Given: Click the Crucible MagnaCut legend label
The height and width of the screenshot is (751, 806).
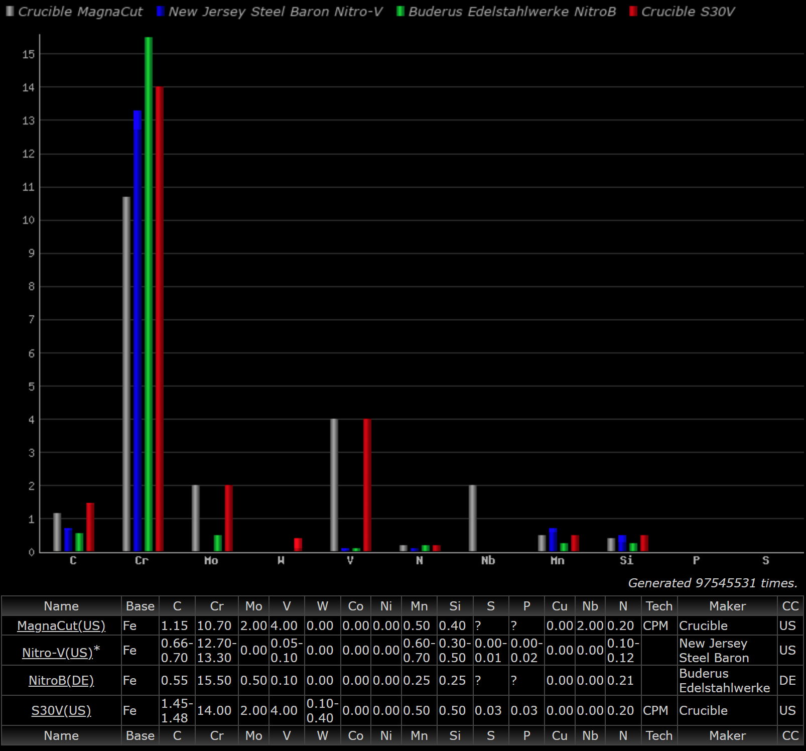Looking at the screenshot, I should [x=80, y=12].
